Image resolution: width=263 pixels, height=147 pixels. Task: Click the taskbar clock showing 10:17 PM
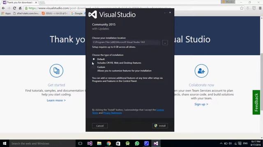(256, 143)
